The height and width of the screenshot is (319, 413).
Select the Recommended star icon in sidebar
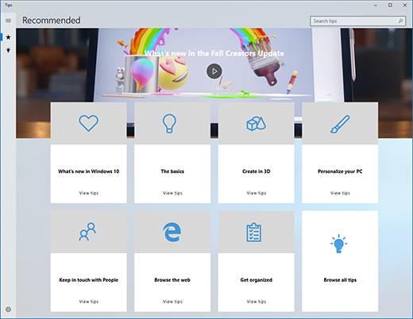(8, 37)
